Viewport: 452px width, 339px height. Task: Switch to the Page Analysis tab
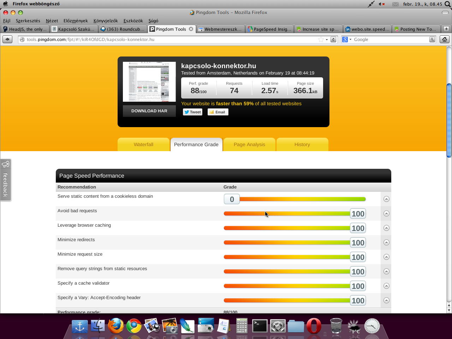pos(249,144)
